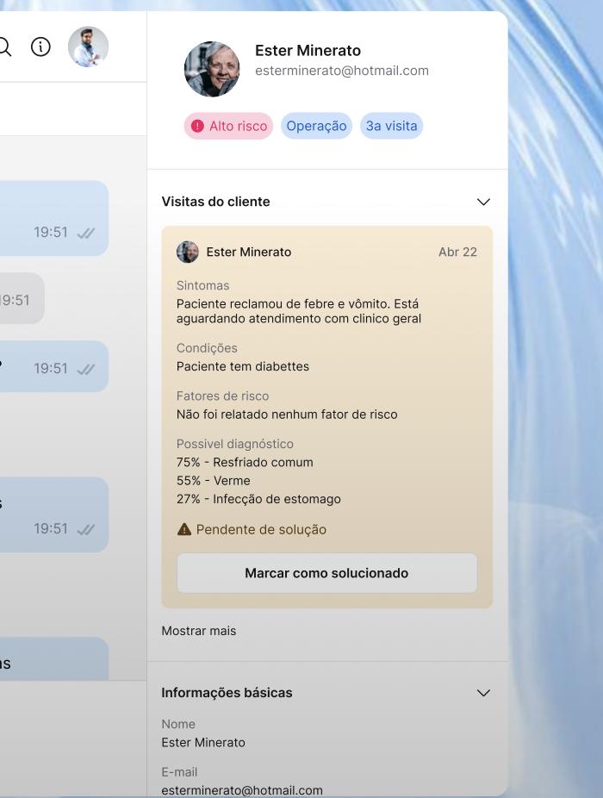This screenshot has width=603, height=798.
Task: Click the 27% - Infecção de estomago line
Action: coord(258,499)
